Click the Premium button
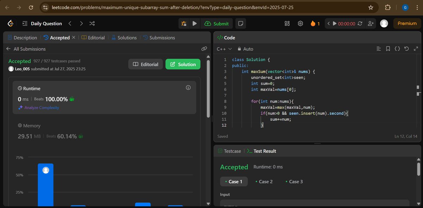423x208 pixels. pyautogui.click(x=407, y=24)
